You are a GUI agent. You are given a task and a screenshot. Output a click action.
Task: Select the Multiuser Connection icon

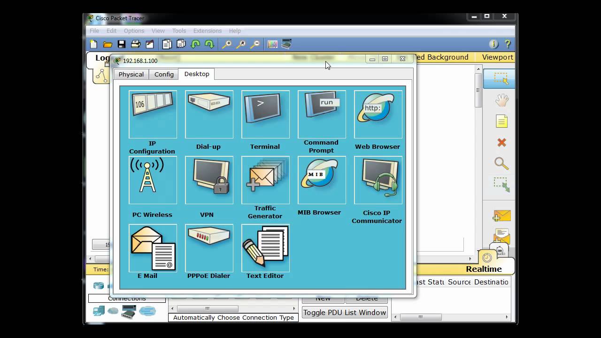point(147,311)
